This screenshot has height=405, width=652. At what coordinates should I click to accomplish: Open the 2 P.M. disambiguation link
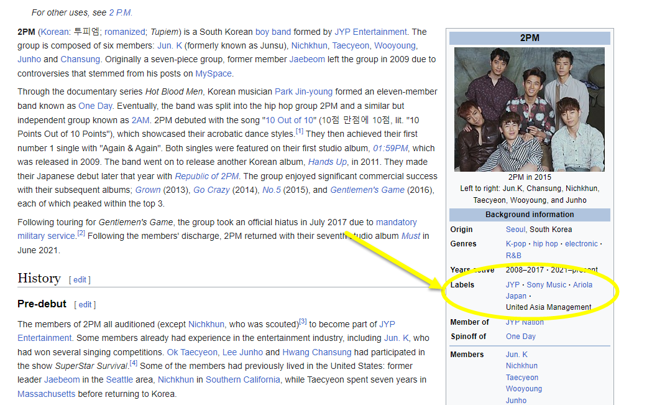(121, 12)
